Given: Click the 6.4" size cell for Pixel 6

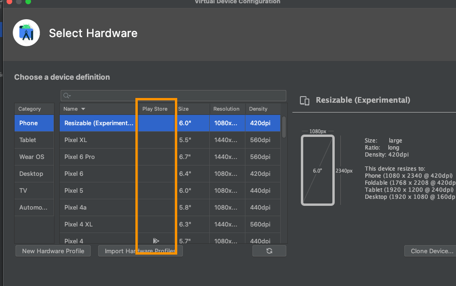Looking at the screenshot, I should (x=192, y=173).
